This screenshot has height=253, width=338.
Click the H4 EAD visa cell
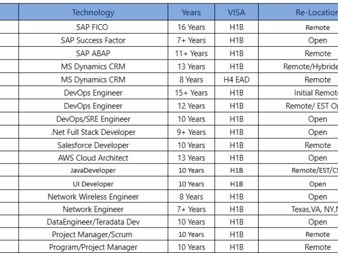point(236,80)
